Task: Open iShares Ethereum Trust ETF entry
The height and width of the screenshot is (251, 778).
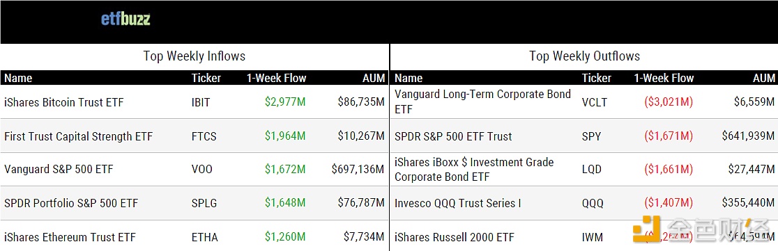Action: (x=70, y=236)
